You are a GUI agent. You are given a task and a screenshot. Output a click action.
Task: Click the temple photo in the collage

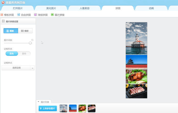[137, 62]
